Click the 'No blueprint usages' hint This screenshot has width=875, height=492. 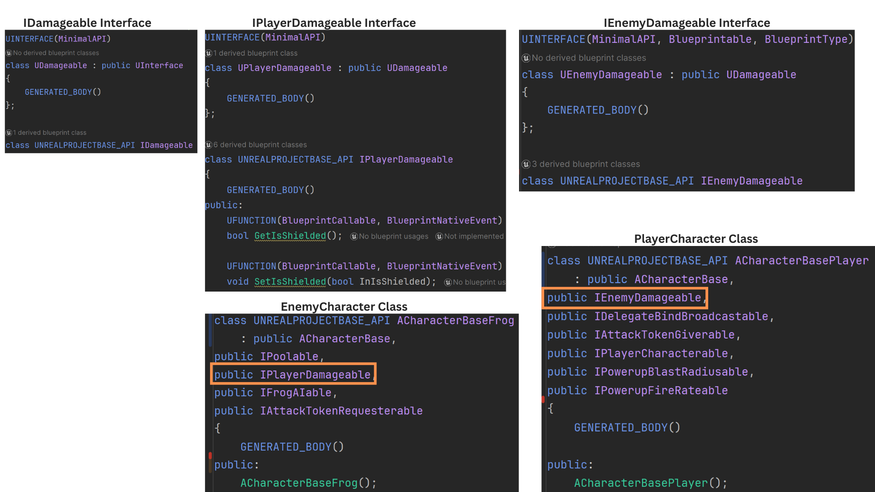click(x=393, y=236)
